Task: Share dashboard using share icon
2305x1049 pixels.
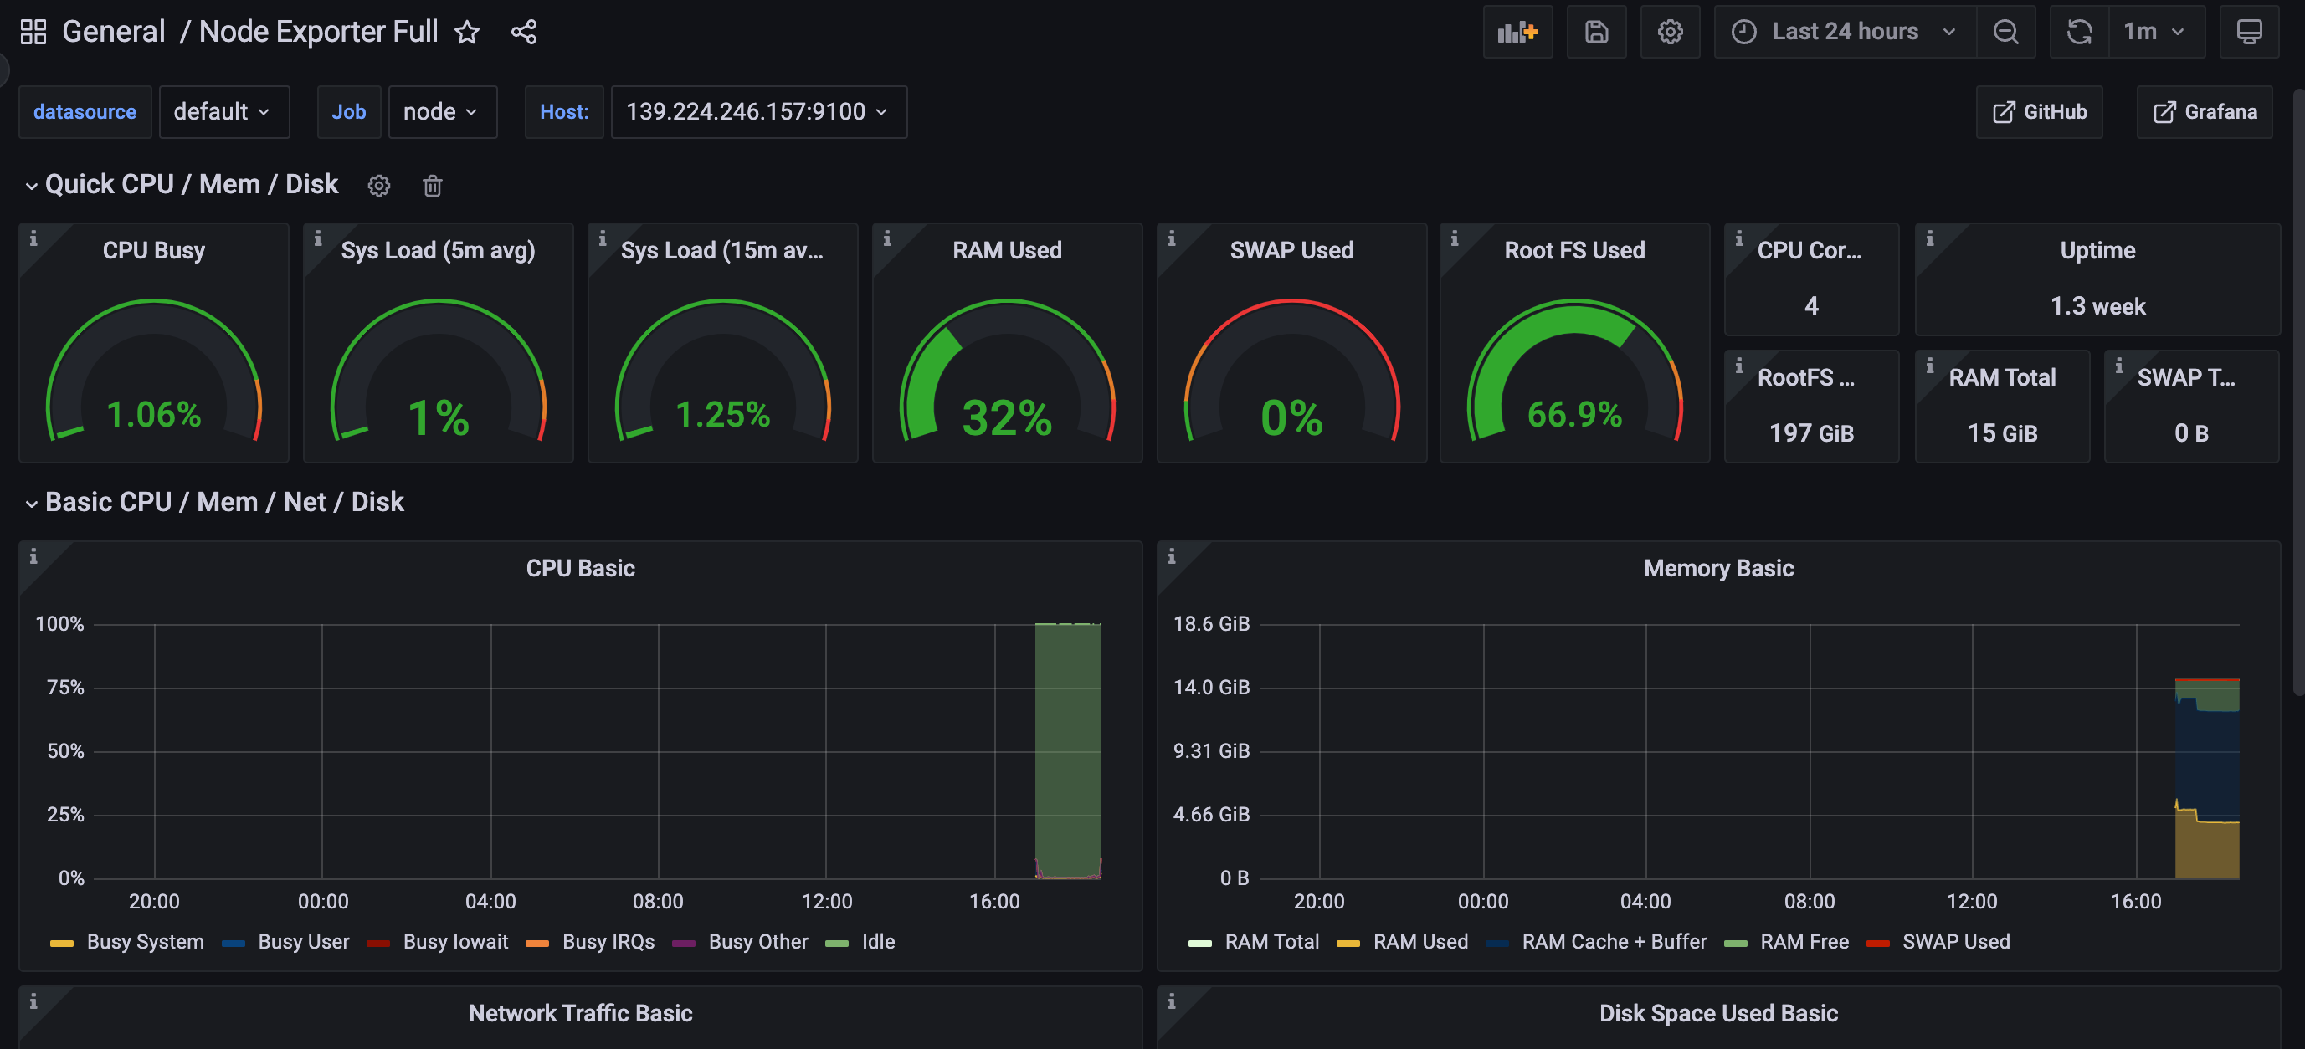Action: [x=523, y=32]
